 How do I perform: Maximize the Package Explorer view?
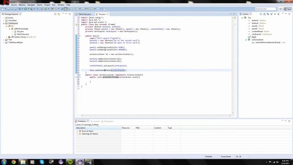(x=70, y=14)
